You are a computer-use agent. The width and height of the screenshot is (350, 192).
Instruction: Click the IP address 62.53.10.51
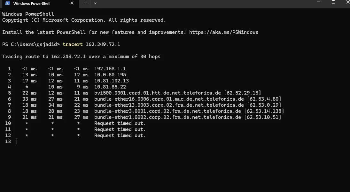tap(262, 117)
